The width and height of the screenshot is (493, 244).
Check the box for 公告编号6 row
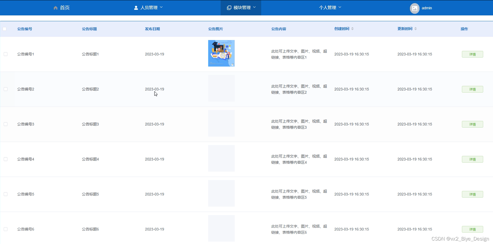pyautogui.click(x=6, y=229)
